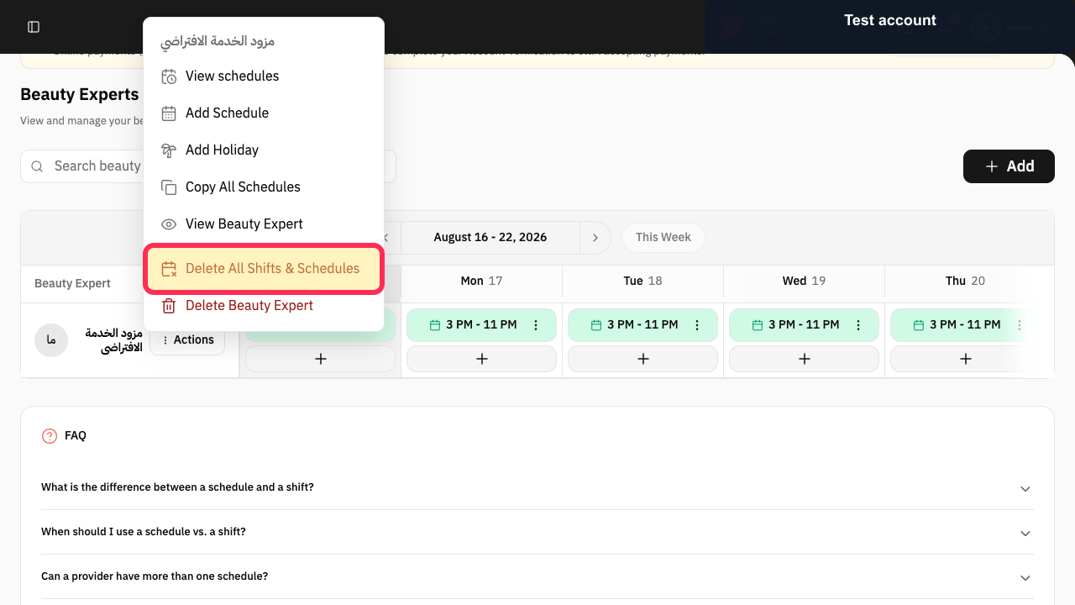Click the trash icon for Delete Beauty Expert

click(169, 306)
